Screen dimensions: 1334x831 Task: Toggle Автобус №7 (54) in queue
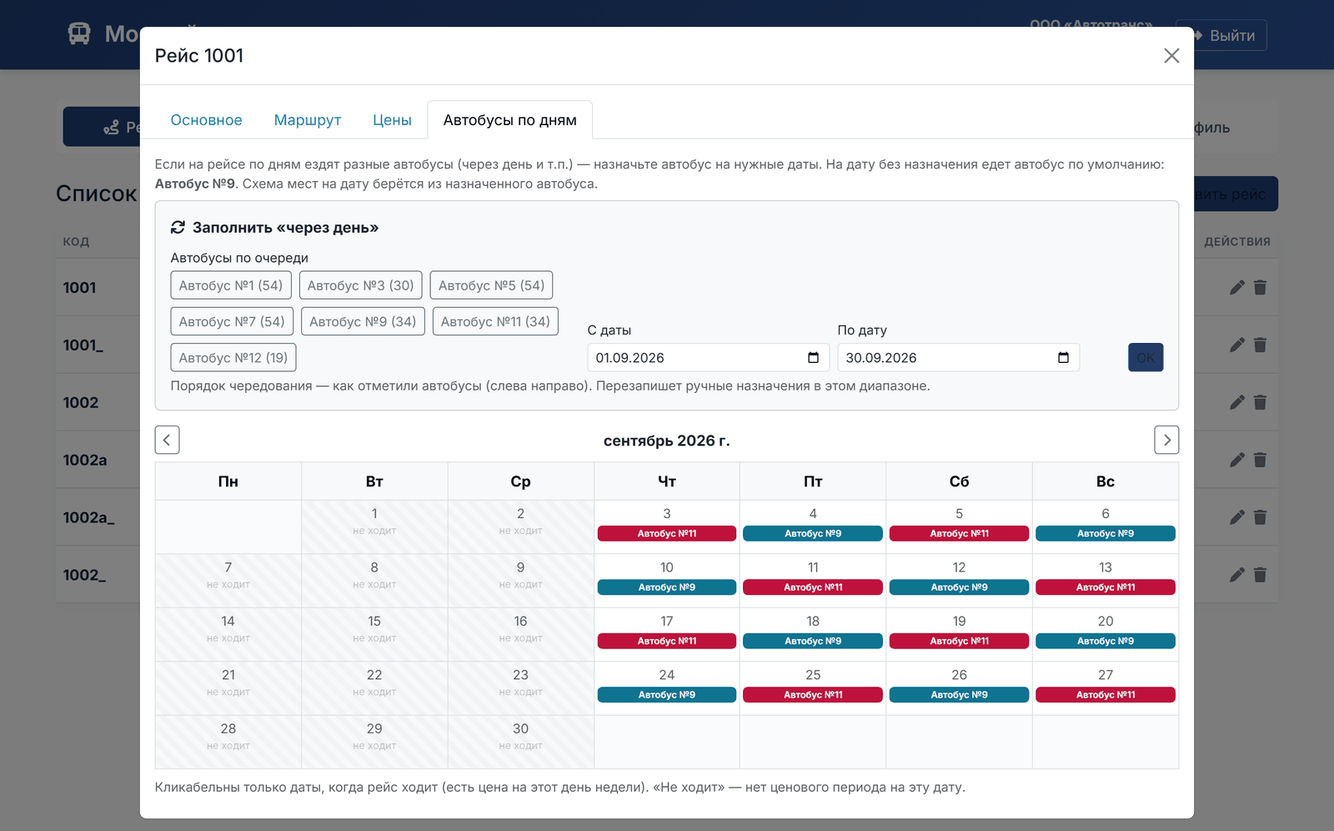pos(232,321)
